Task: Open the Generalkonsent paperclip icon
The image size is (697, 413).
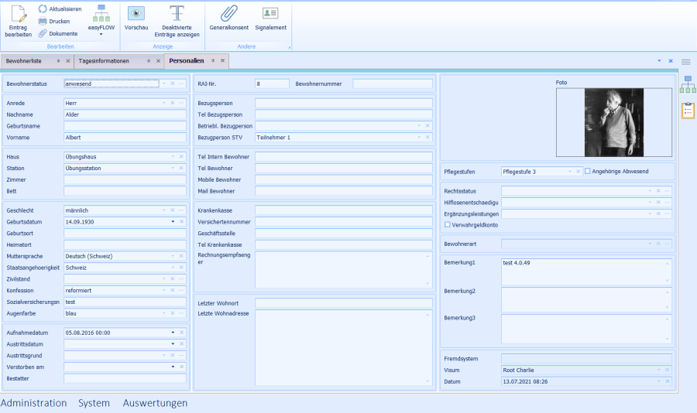Action: pyautogui.click(x=228, y=13)
